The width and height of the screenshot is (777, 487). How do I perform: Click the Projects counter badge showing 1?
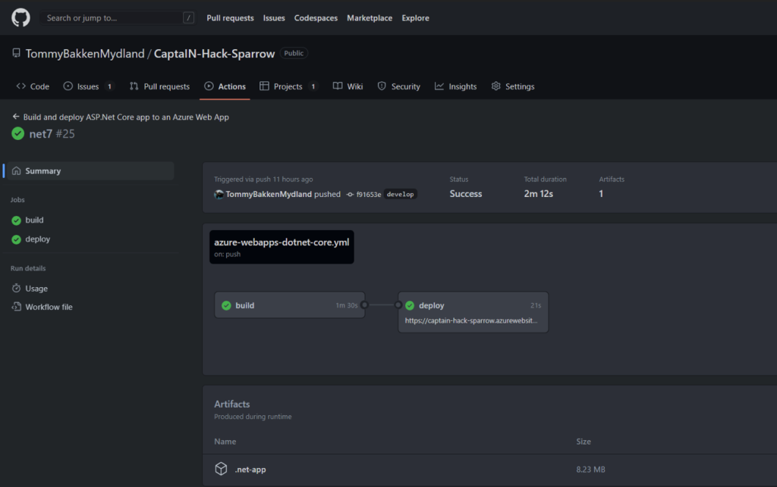pyautogui.click(x=313, y=86)
